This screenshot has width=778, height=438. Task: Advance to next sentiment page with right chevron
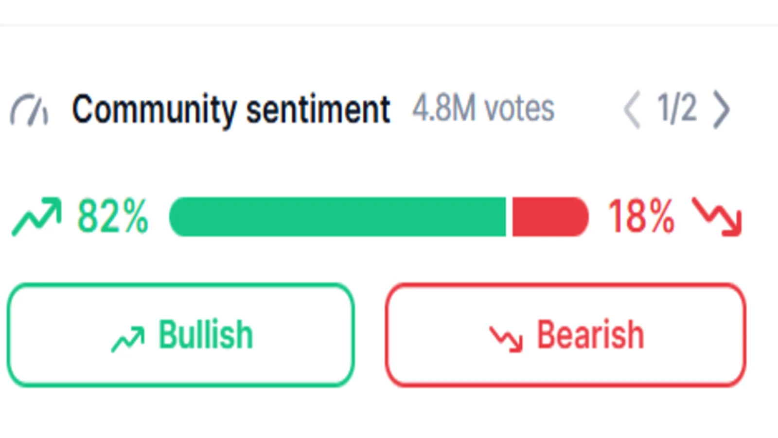coord(721,110)
